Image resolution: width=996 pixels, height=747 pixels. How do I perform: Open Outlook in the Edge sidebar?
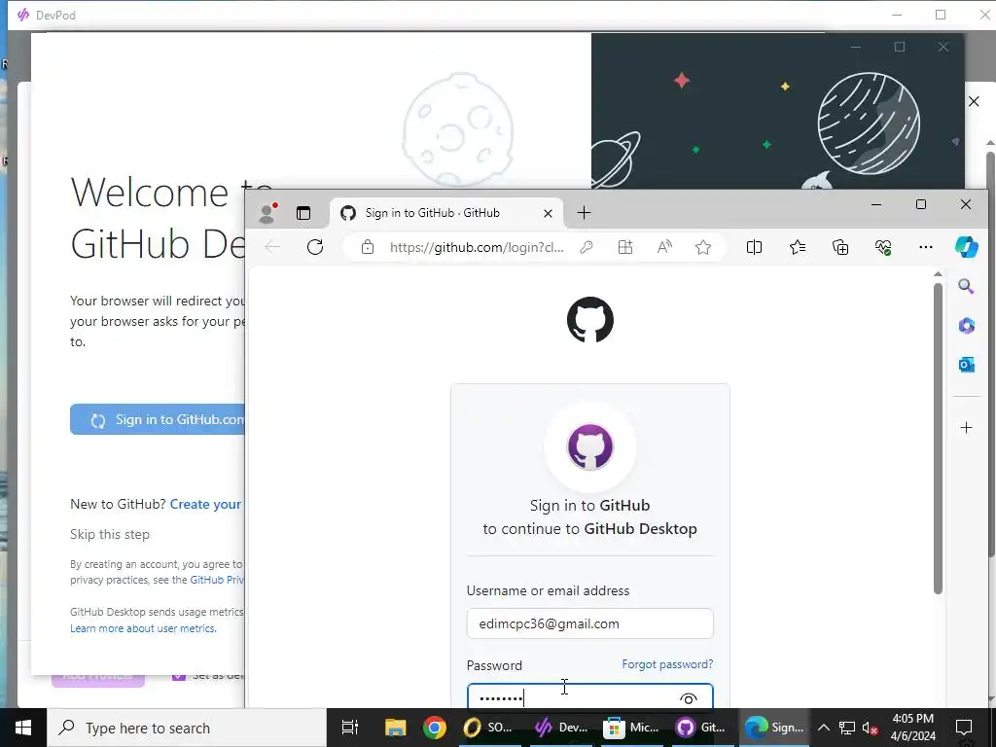[966, 365]
